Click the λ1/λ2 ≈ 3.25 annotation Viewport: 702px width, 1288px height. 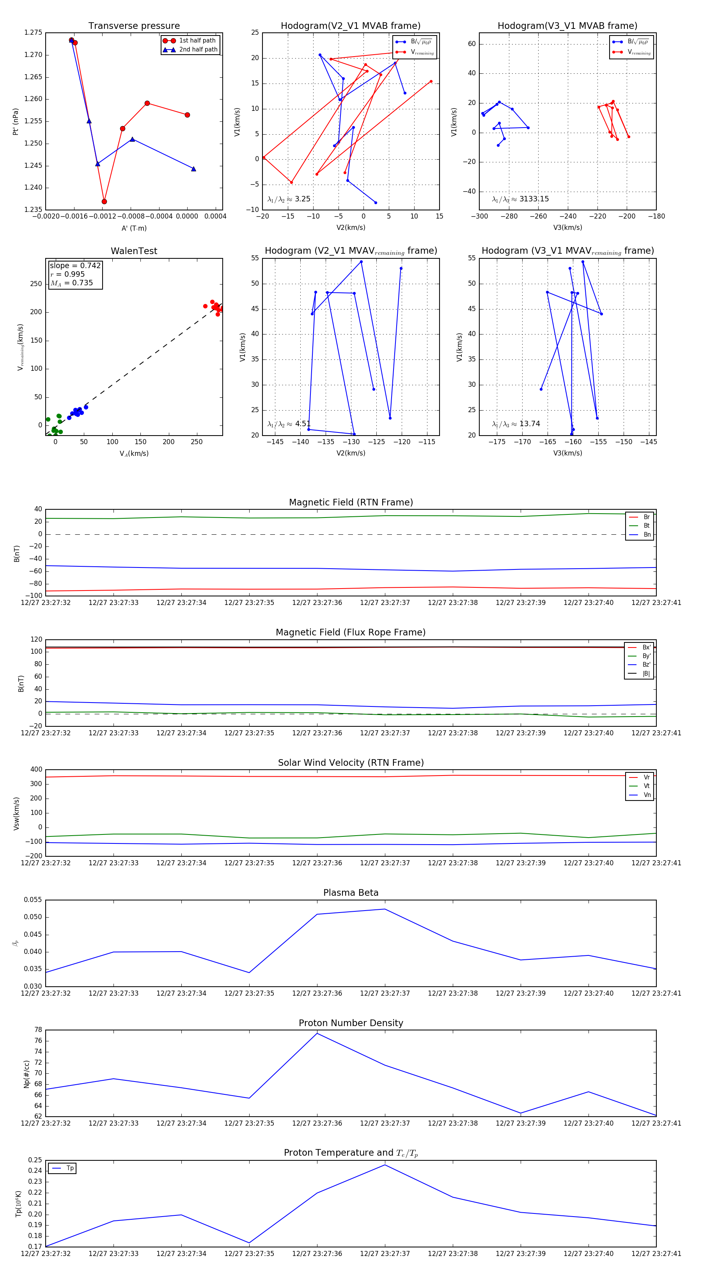pos(289,199)
